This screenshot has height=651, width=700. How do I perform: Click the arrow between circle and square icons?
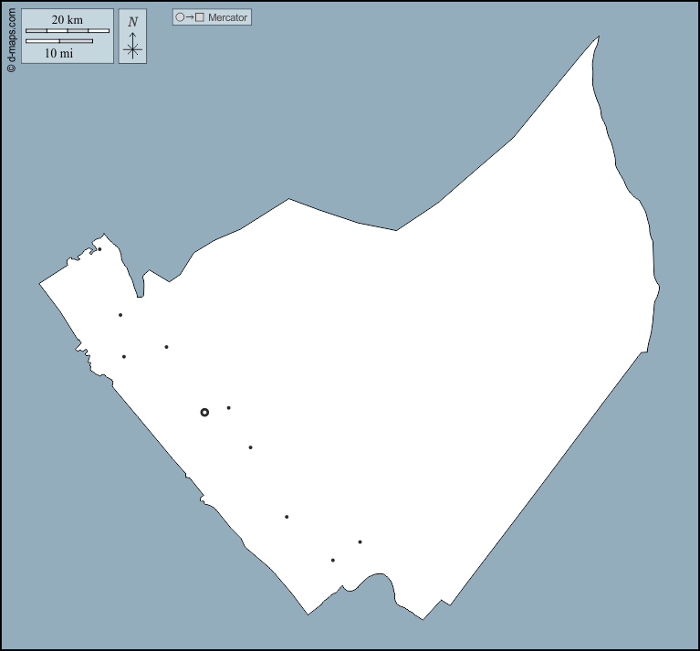(190, 17)
